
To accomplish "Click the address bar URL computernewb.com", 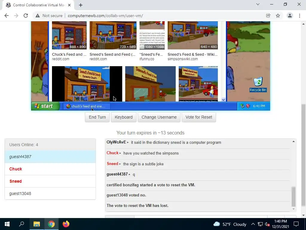I will point(105,16).
